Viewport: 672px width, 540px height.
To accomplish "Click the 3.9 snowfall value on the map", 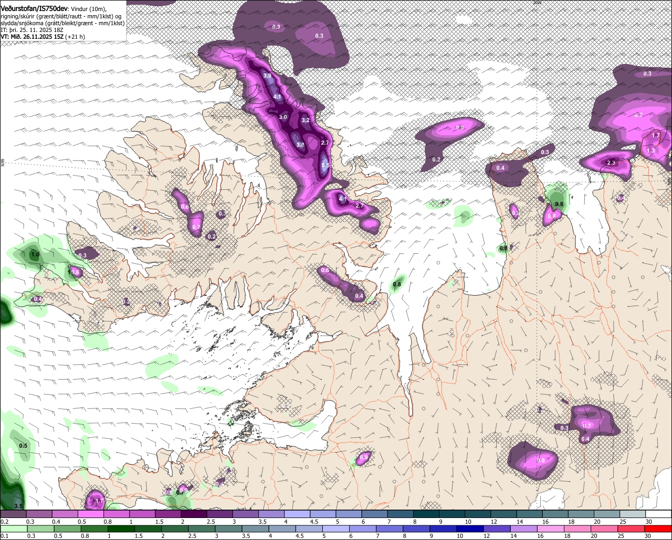I will coord(267,76).
